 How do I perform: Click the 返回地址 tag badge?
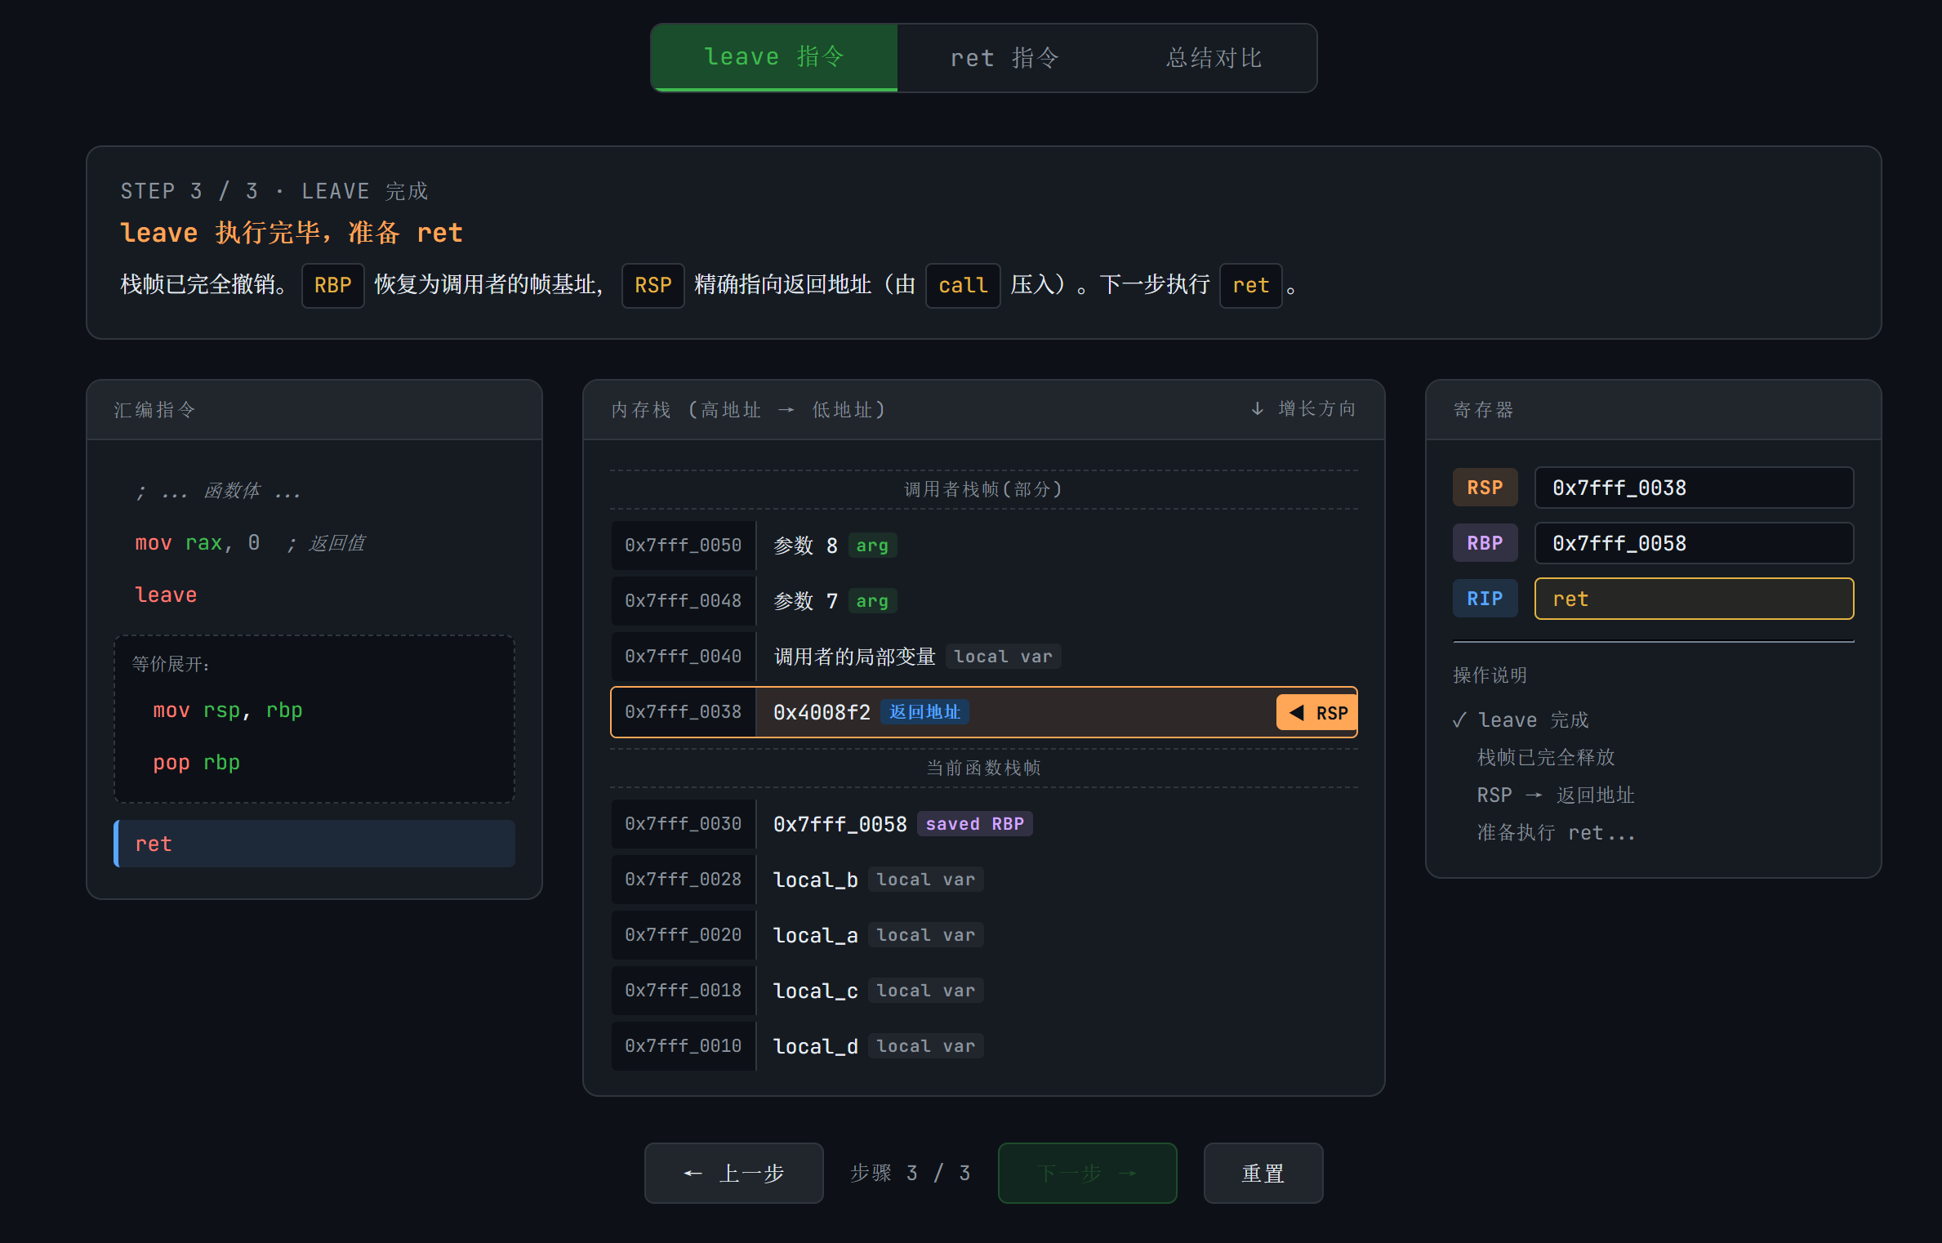(924, 712)
